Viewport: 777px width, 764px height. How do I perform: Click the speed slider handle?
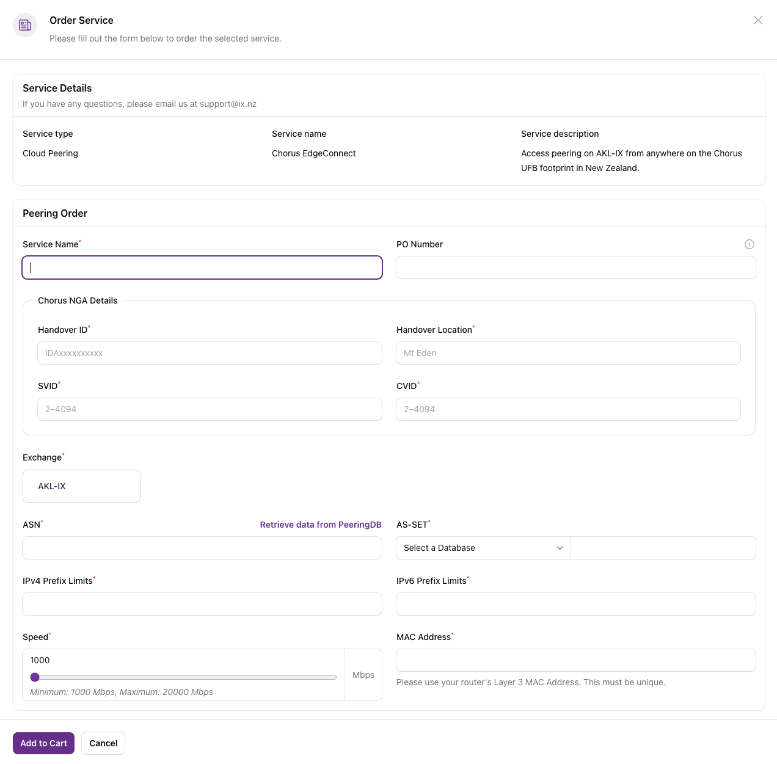(x=35, y=677)
